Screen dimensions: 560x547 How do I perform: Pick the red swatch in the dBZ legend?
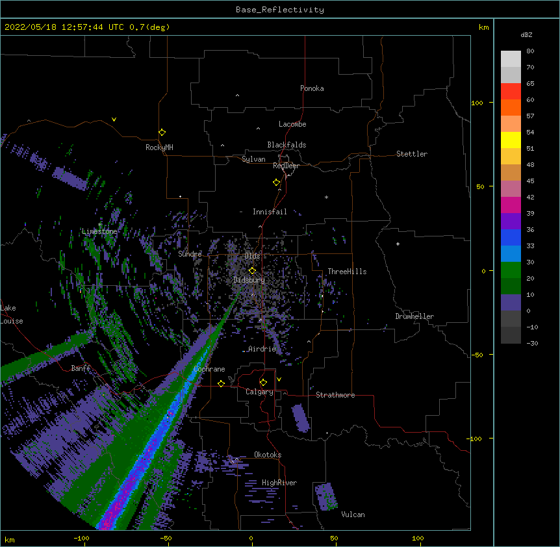coord(511,92)
